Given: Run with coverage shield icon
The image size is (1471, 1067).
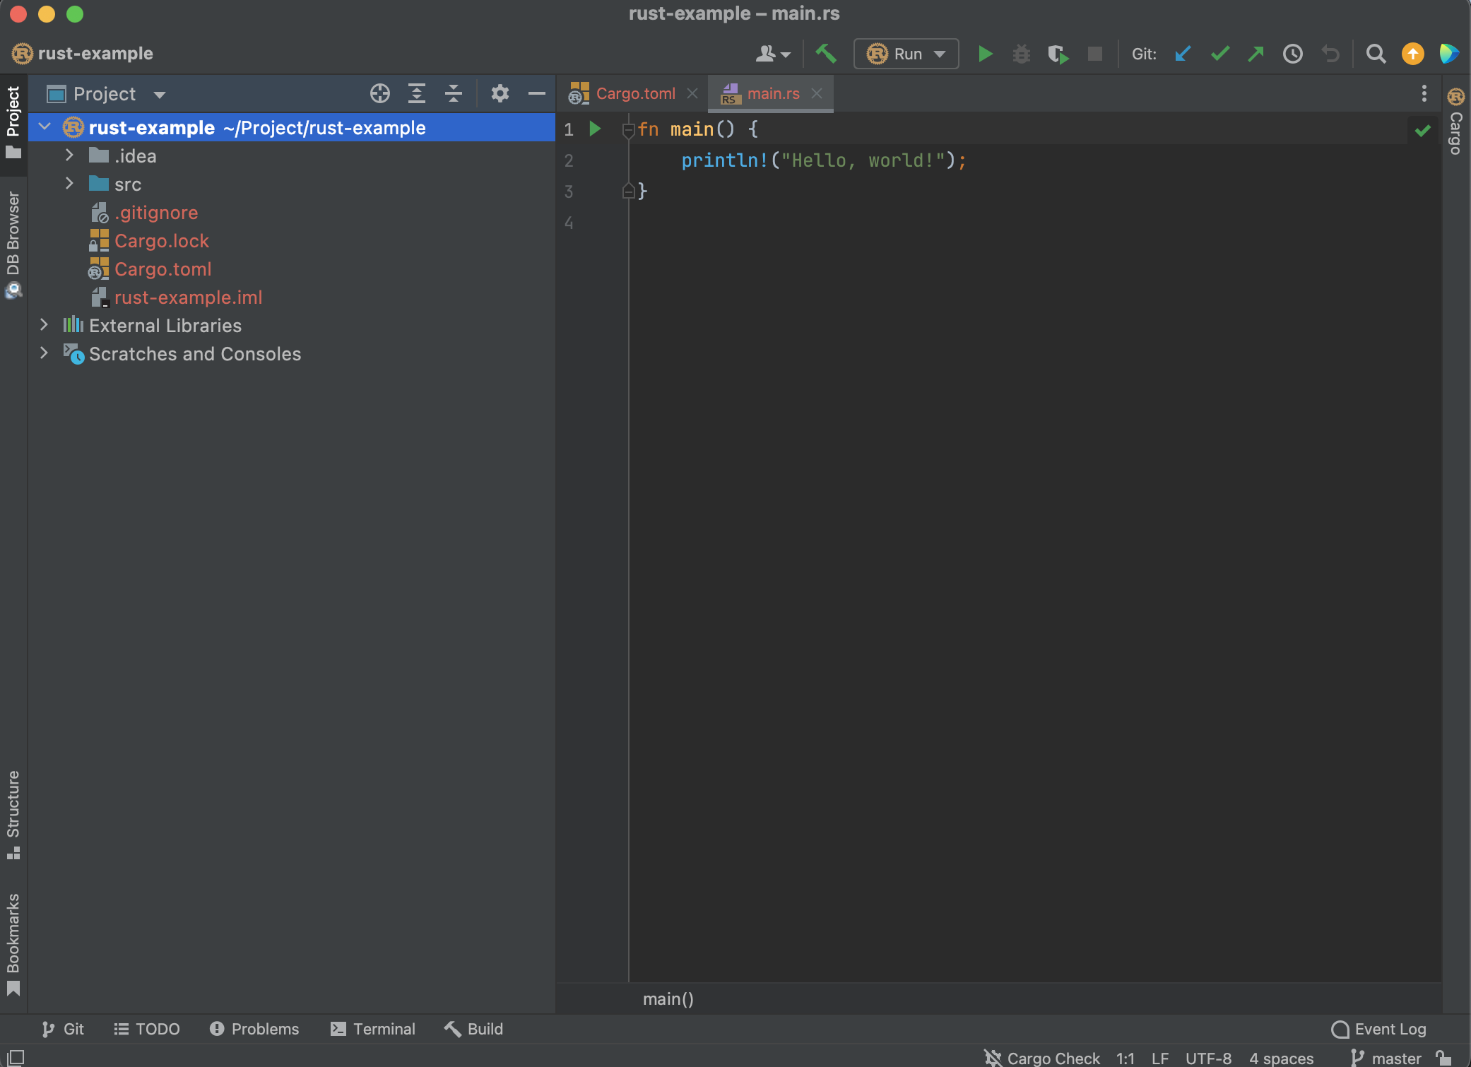Looking at the screenshot, I should pyautogui.click(x=1058, y=54).
